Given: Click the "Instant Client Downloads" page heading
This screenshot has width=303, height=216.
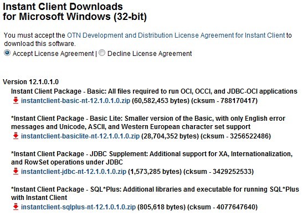Looking at the screenshot, I should click(63, 7).
